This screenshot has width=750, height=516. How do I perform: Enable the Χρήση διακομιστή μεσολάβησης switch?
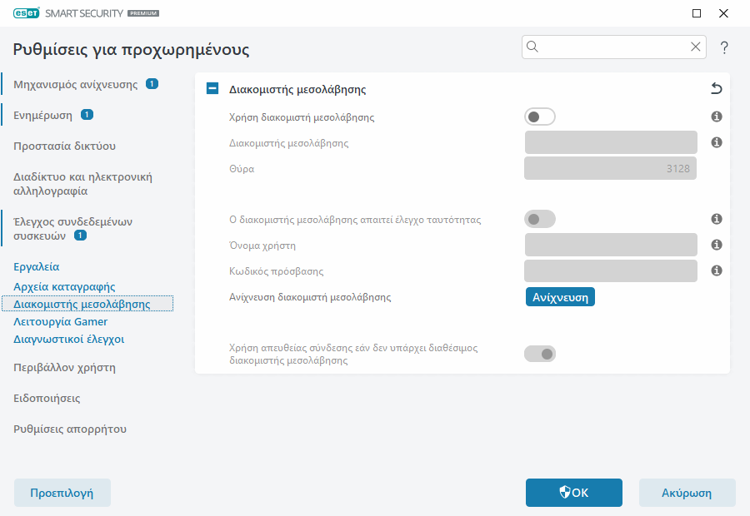point(539,117)
